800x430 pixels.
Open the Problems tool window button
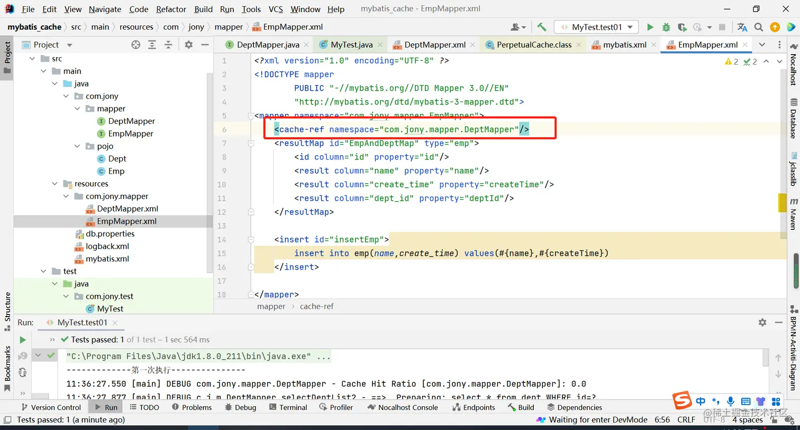pyautogui.click(x=192, y=407)
